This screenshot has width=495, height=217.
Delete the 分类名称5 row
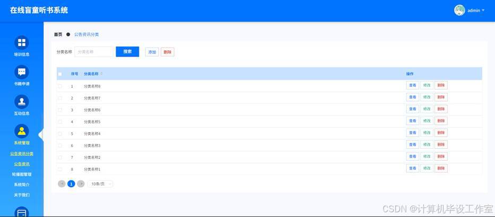point(441,121)
